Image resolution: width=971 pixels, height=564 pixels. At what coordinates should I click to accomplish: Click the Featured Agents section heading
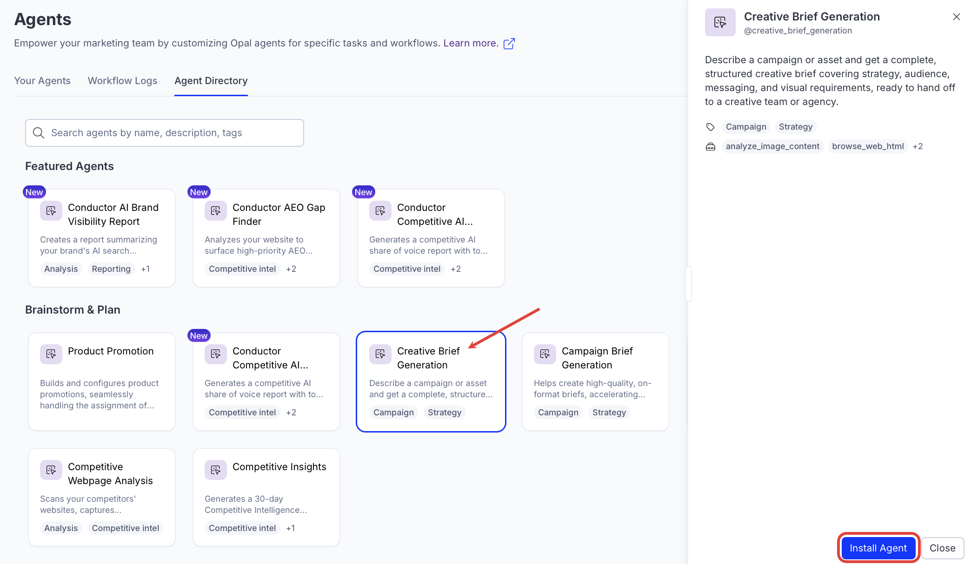click(69, 166)
